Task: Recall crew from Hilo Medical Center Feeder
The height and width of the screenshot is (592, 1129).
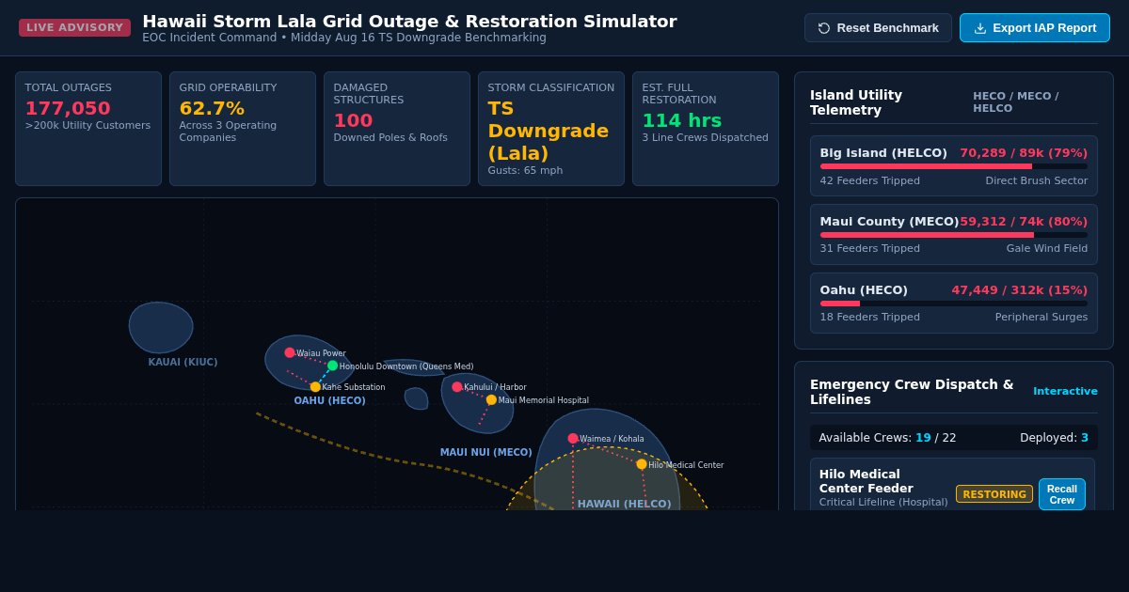Action: point(1062,494)
